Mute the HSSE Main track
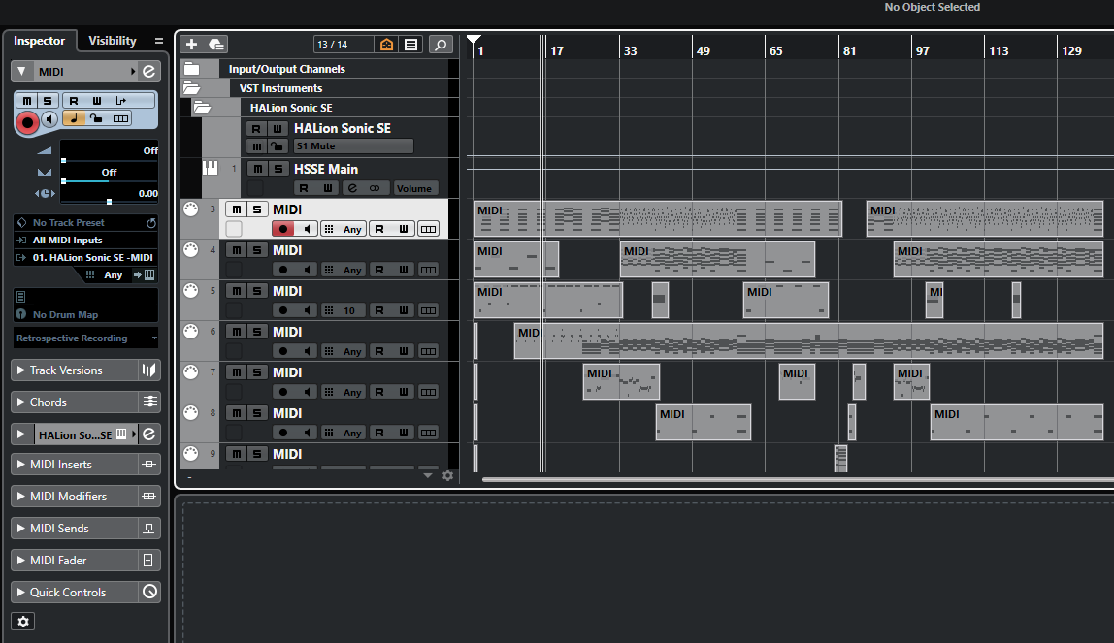1114x643 pixels. (x=258, y=169)
